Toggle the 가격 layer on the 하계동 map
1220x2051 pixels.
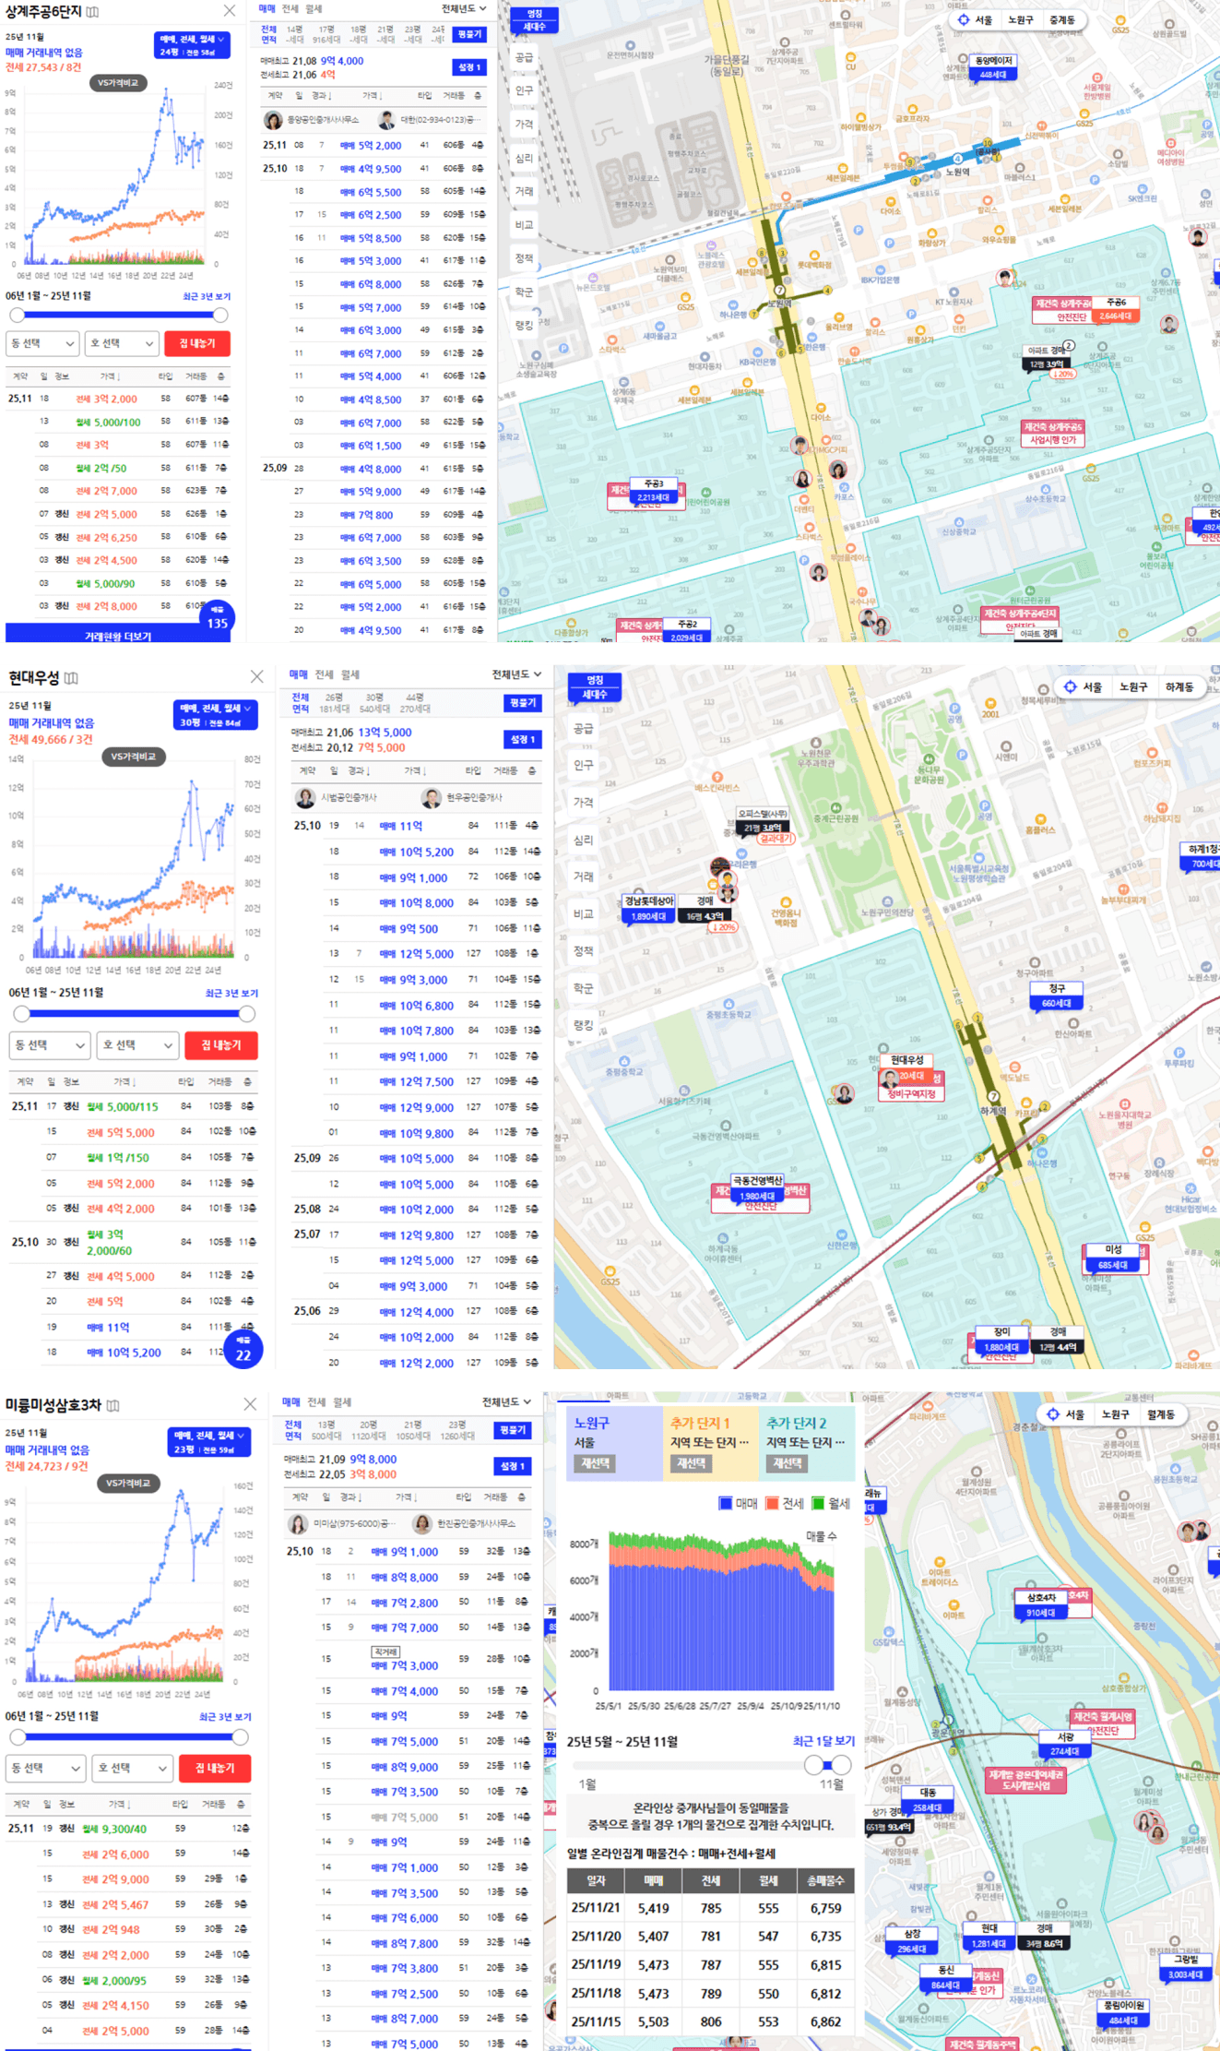point(584,802)
